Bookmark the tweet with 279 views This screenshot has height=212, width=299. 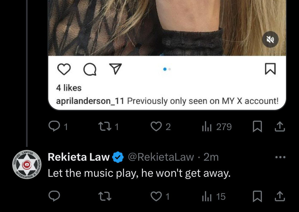click(x=257, y=126)
